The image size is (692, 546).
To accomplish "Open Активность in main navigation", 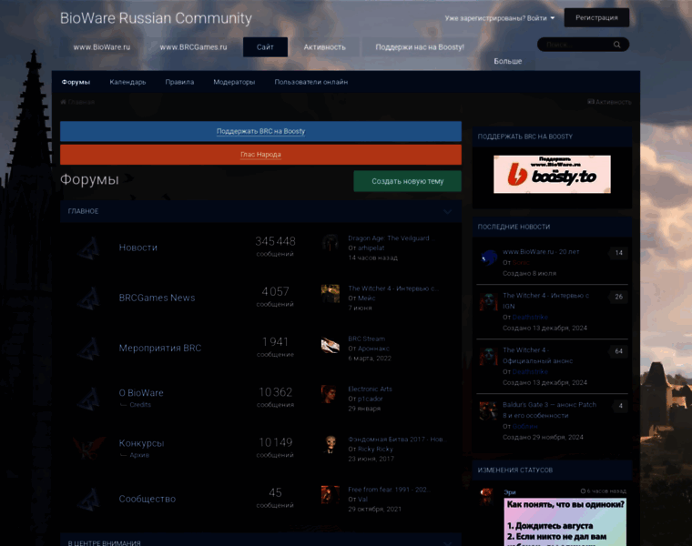I will click(x=324, y=47).
